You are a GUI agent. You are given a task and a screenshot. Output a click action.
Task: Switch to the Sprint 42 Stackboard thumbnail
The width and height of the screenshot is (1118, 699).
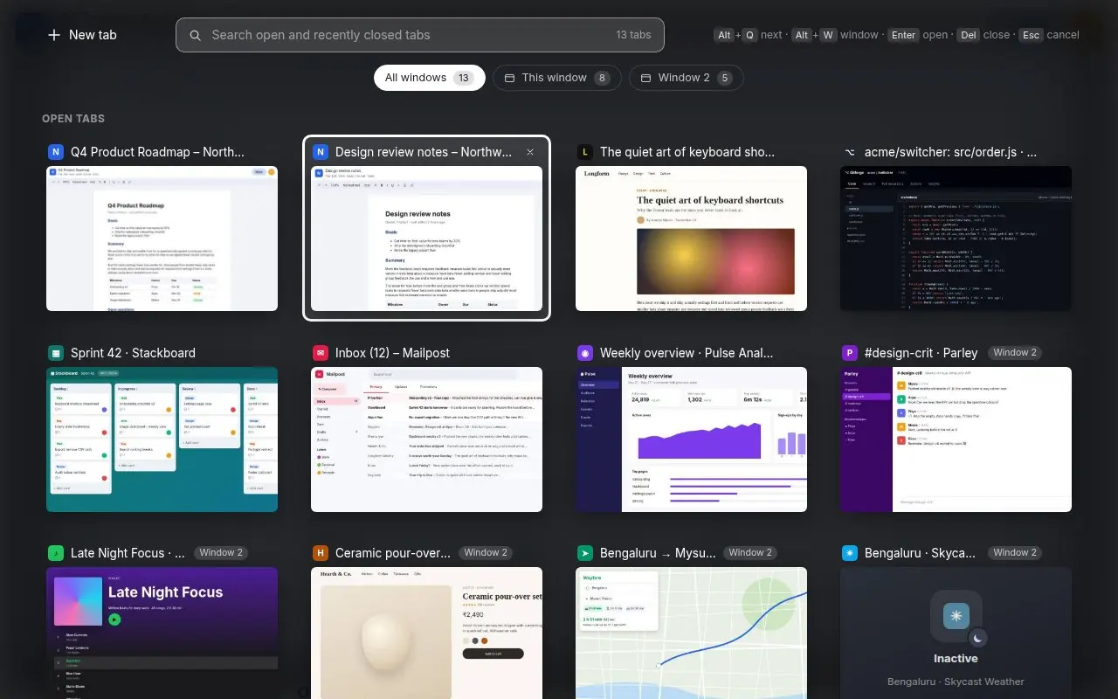pyautogui.click(x=162, y=439)
